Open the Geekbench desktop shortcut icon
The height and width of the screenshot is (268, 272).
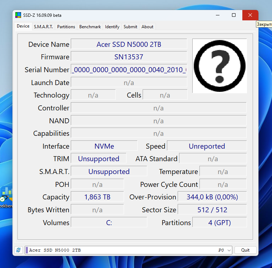click(x=6, y=195)
